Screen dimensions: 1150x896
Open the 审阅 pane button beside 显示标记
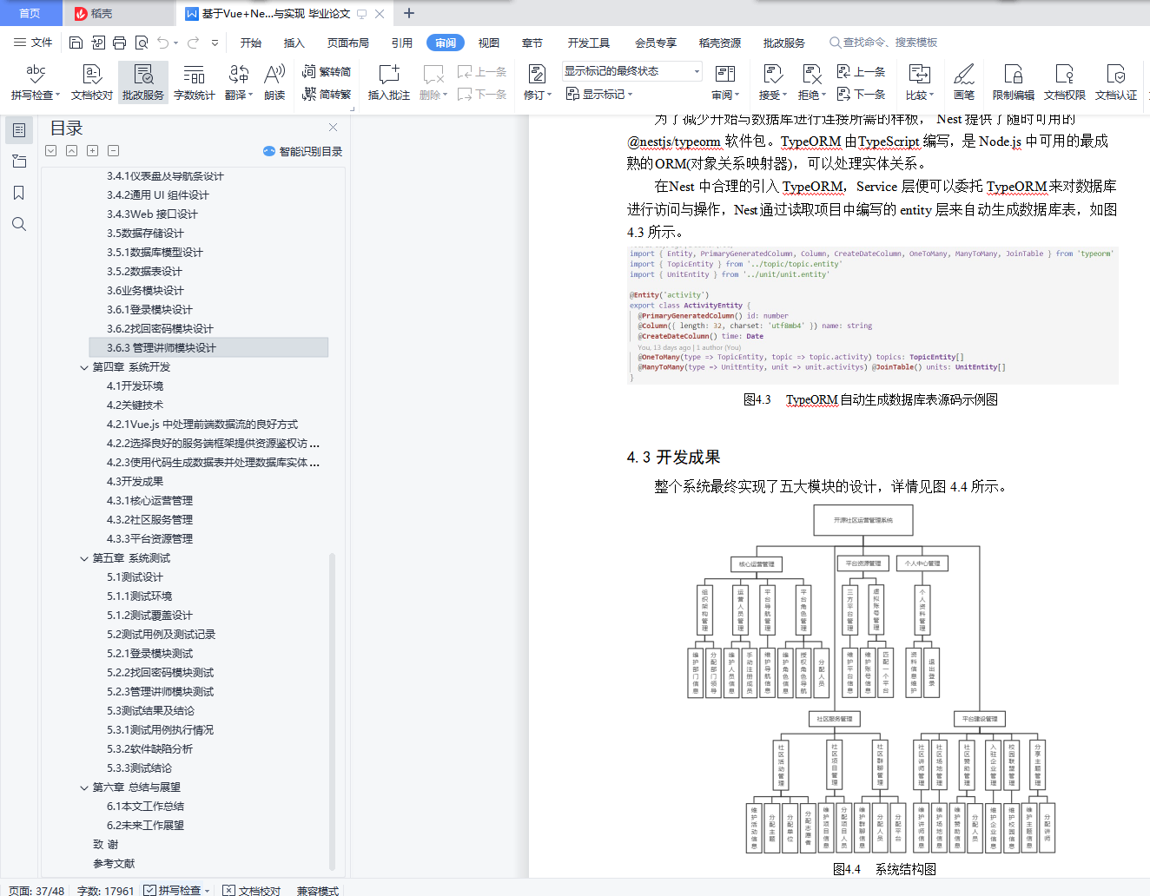pos(725,82)
